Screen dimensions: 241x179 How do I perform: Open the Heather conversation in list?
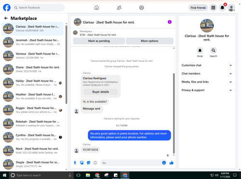tap(32, 96)
